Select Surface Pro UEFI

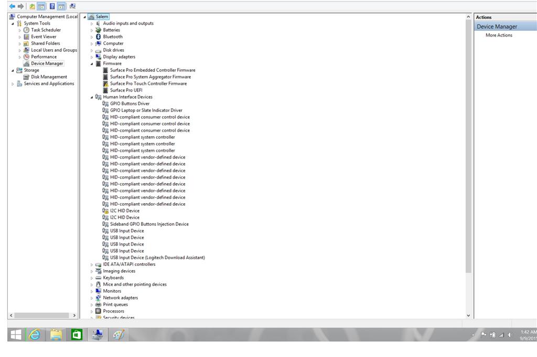click(x=126, y=90)
